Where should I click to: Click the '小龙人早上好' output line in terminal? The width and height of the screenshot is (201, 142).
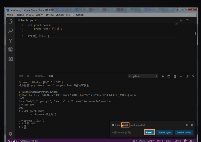click(27, 124)
